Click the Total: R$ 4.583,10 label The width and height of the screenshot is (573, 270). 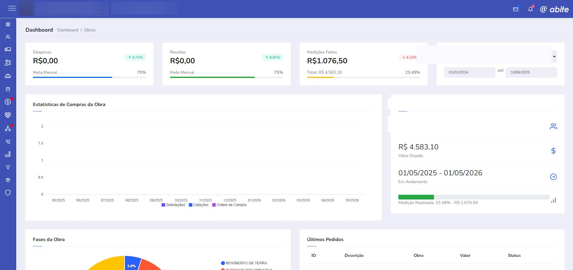coord(324,72)
